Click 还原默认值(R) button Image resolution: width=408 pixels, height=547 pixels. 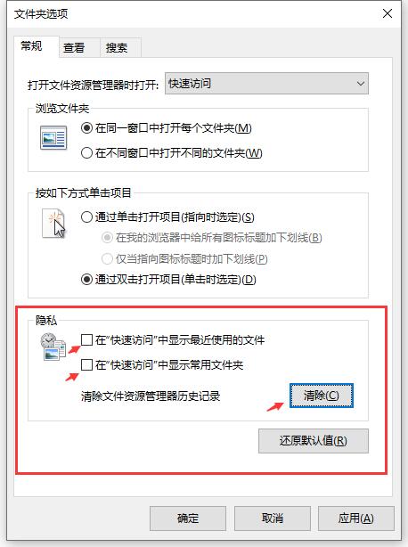point(314,441)
